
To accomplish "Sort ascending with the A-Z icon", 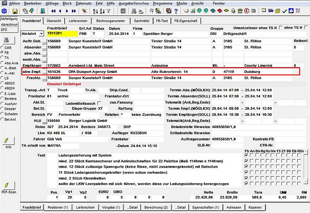I will point(95,11).
